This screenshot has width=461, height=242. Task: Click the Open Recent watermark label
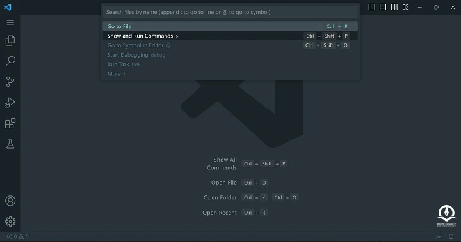click(x=220, y=213)
